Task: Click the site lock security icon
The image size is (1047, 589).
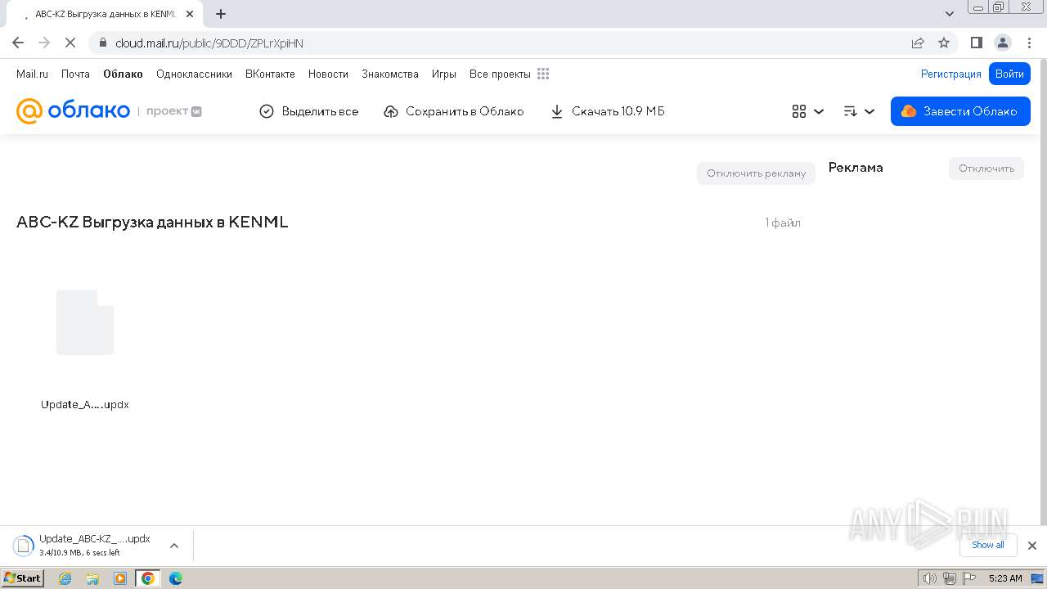Action: 103,43
